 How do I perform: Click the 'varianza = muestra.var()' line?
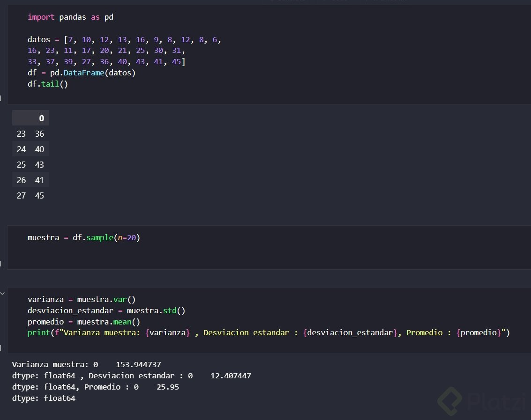(x=81, y=300)
